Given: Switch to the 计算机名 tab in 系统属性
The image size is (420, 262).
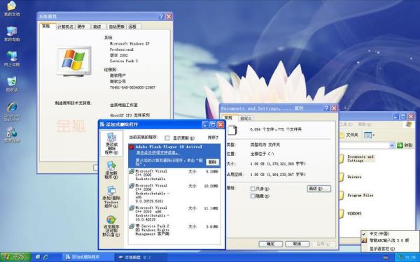Looking at the screenshot, I should 65,27.
